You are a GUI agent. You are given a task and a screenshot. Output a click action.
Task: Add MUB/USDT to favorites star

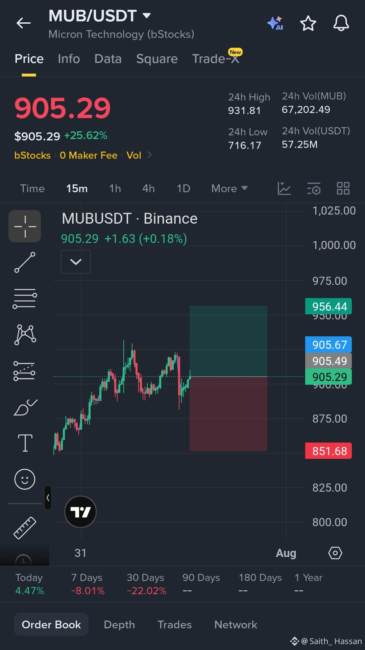308,23
